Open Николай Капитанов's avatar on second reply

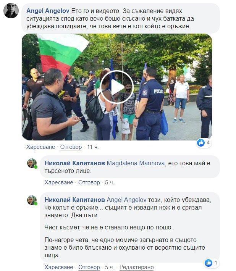(32, 200)
